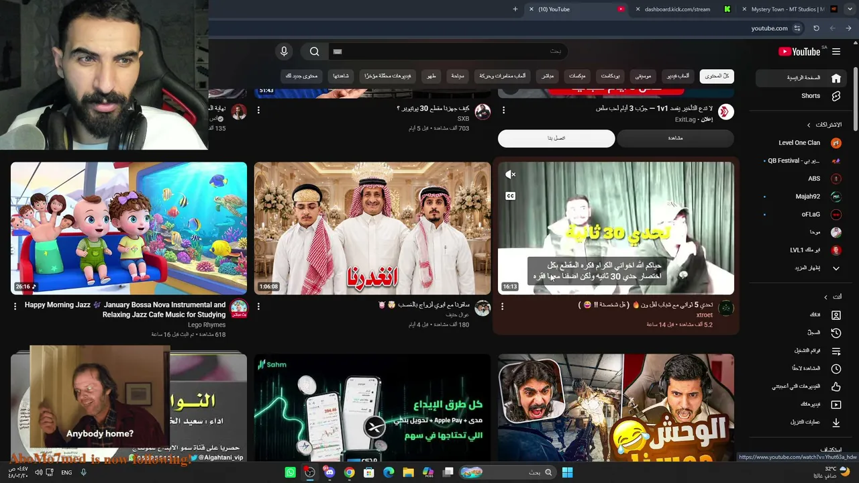Screen dimensions: 859x483
Task: Switch to the Mystery Town - MT Studios tab
Action: click(x=789, y=9)
